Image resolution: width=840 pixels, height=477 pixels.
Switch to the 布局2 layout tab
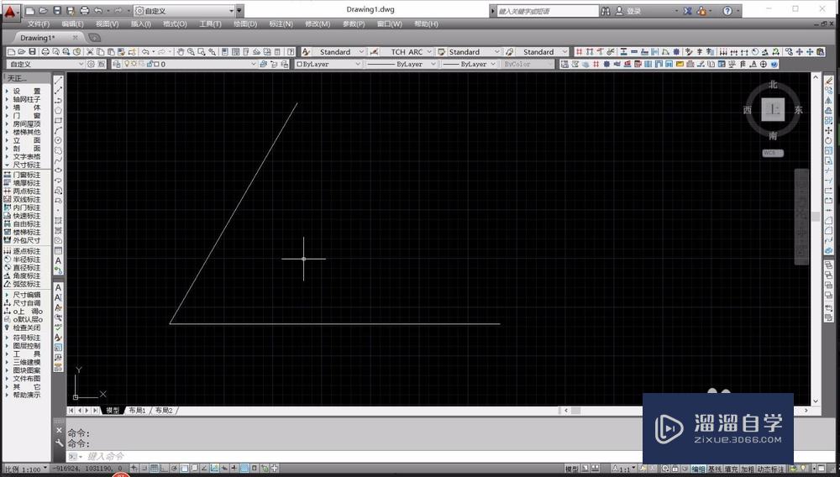click(x=164, y=410)
